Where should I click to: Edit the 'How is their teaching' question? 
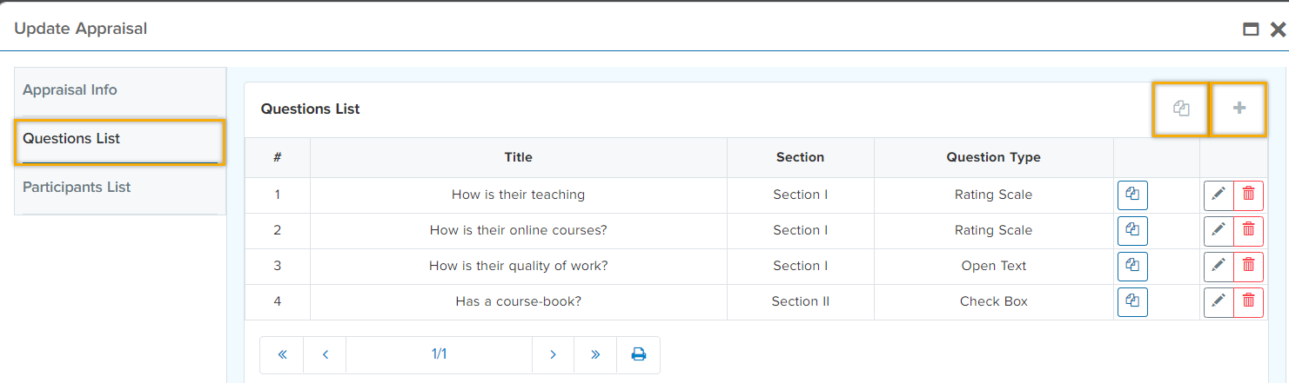click(1219, 195)
